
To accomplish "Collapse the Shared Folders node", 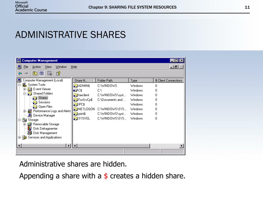I will click(25, 93).
